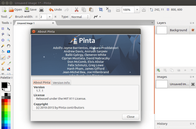This screenshot has height=129, width=196.
Task: Click the Add New Layer icon
Action: pyautogui.click(x=158, y=70)
